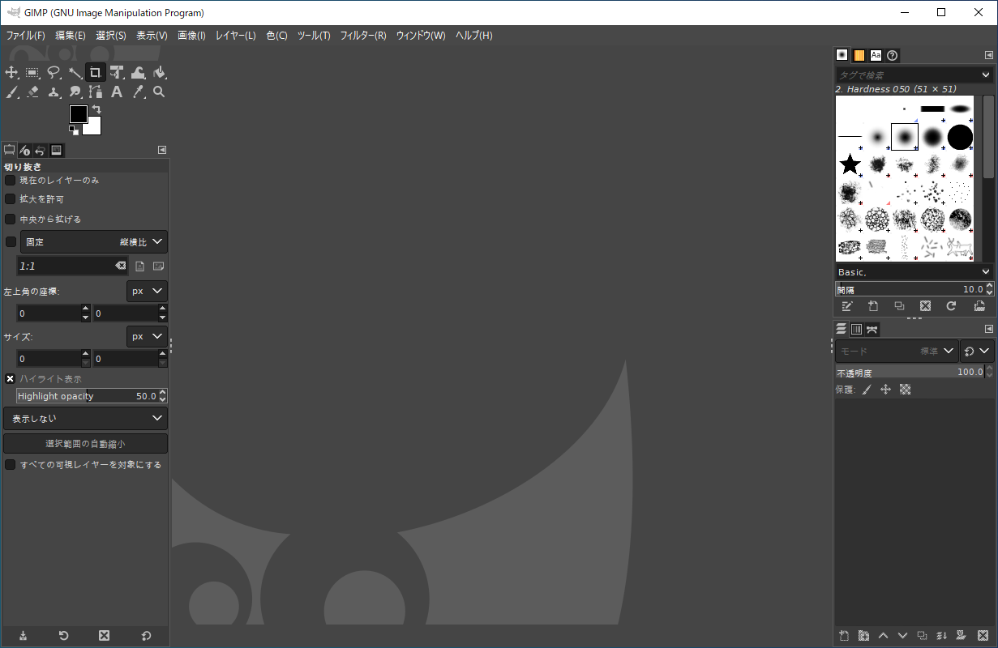
Task: Click the 選択範囲の自動縮小 button
Action: (x=85, y=444)
